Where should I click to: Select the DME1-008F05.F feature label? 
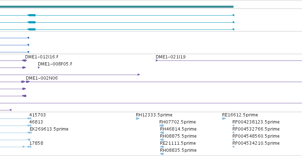click(55, 64)
